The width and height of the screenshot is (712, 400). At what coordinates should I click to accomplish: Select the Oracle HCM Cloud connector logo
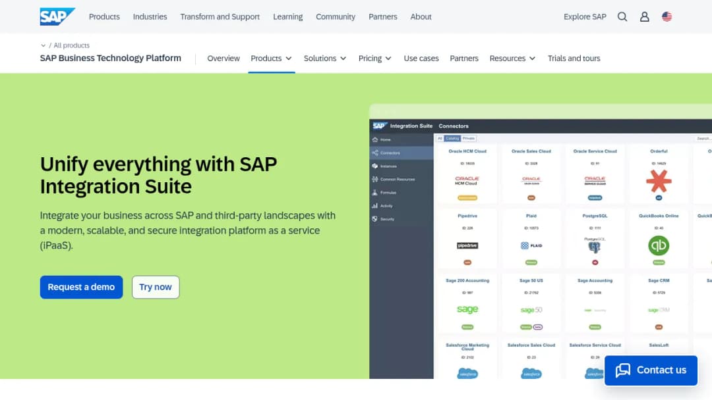(x=467, y=181)
